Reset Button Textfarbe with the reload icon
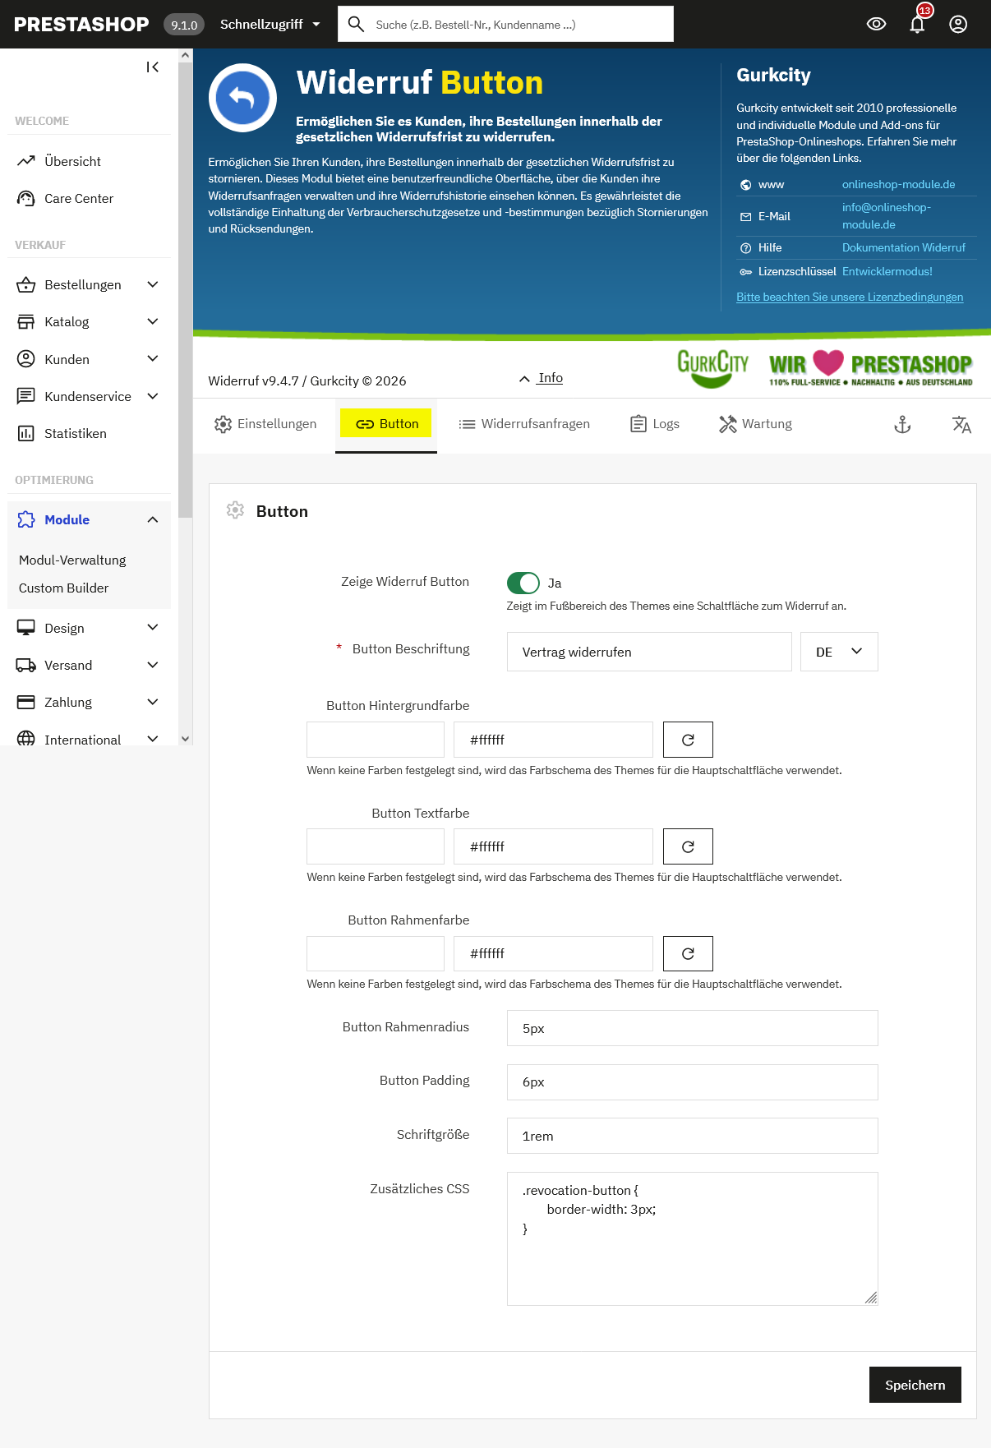The image size is (991, 1448). point(688,846)
